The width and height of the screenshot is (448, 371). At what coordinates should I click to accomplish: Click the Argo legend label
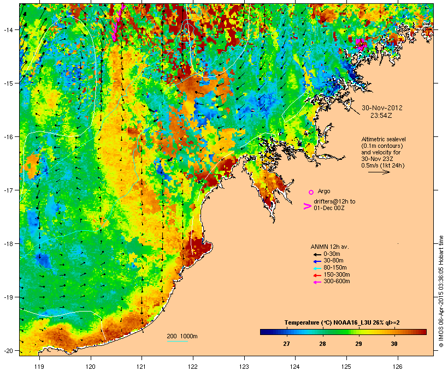pyautogui.click(x=324, y=191)
